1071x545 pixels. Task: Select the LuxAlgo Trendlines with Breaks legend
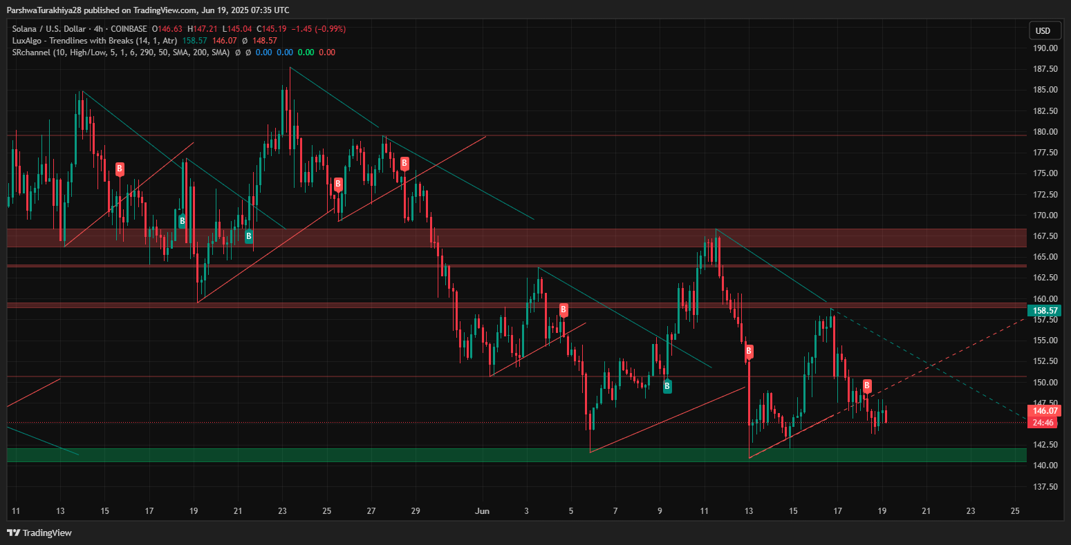coord(94,41)
